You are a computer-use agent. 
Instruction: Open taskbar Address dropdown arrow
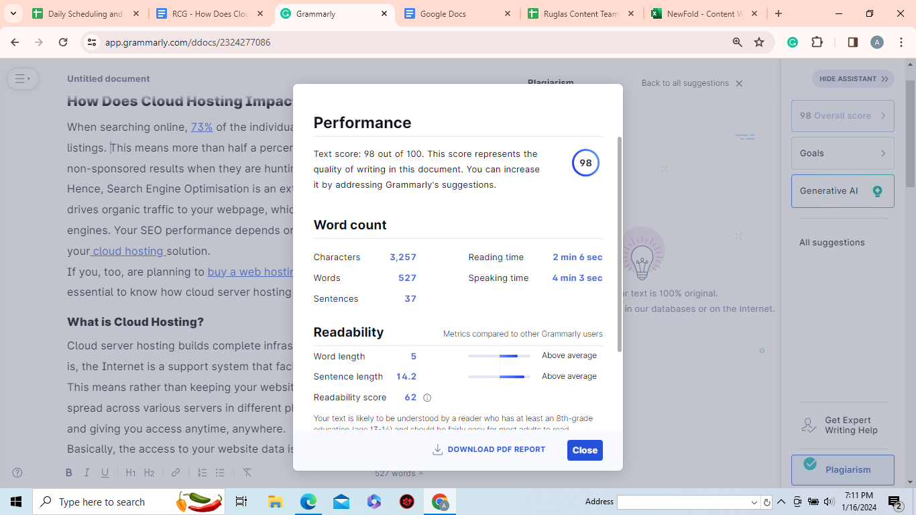tap(754, 502)
